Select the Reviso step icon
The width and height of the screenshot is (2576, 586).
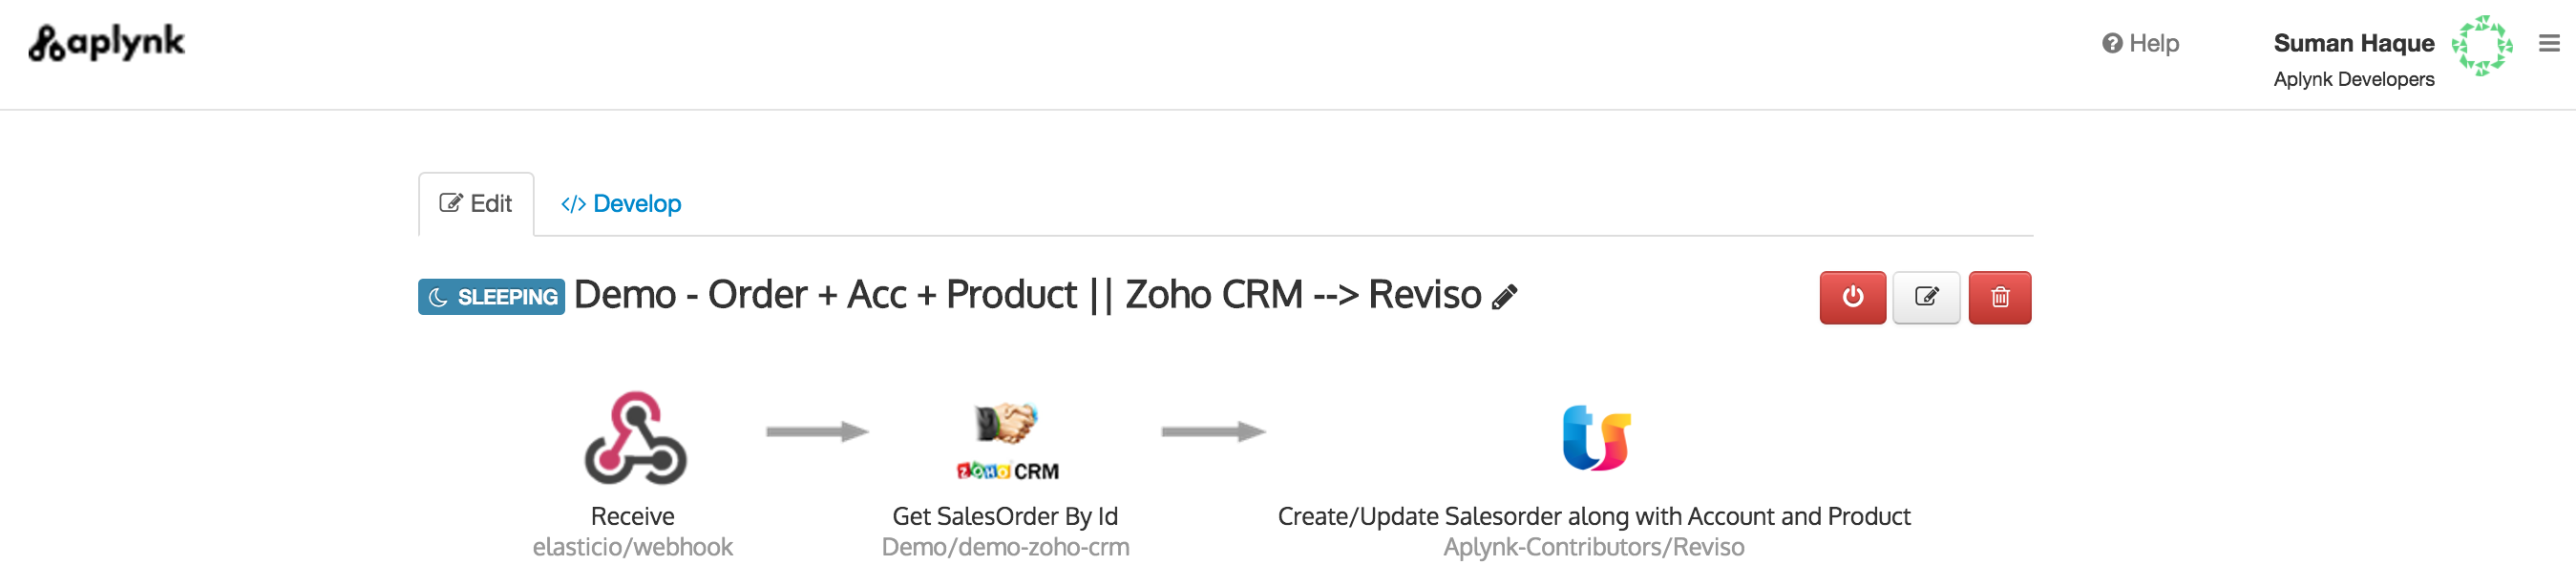pos(1596,438)
